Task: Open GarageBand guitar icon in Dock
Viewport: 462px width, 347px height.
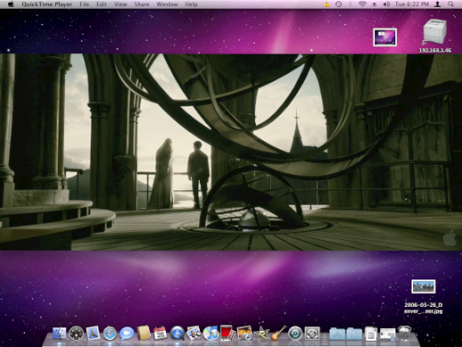Action: point(278,333)
